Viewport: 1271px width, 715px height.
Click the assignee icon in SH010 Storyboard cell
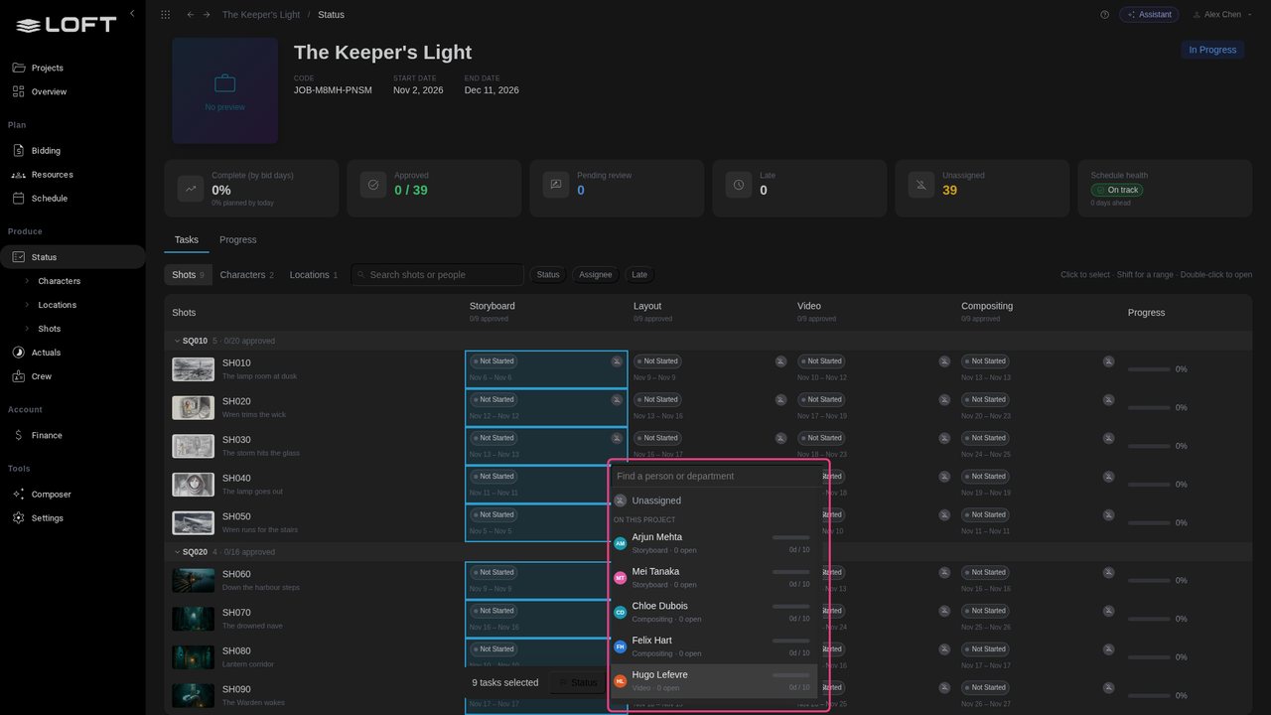(x=617, y=361)
